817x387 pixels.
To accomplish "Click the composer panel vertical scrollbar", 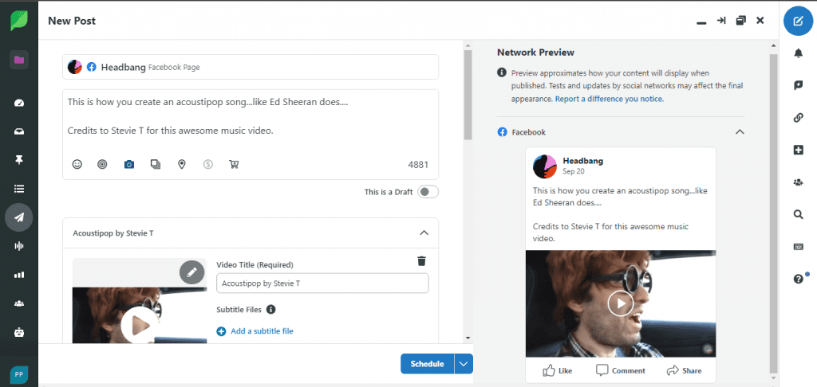I will click(468, 94).
